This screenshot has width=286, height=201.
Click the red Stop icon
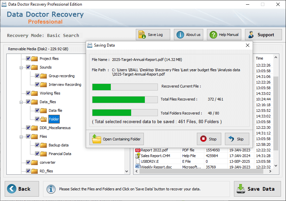click(203, 139)
